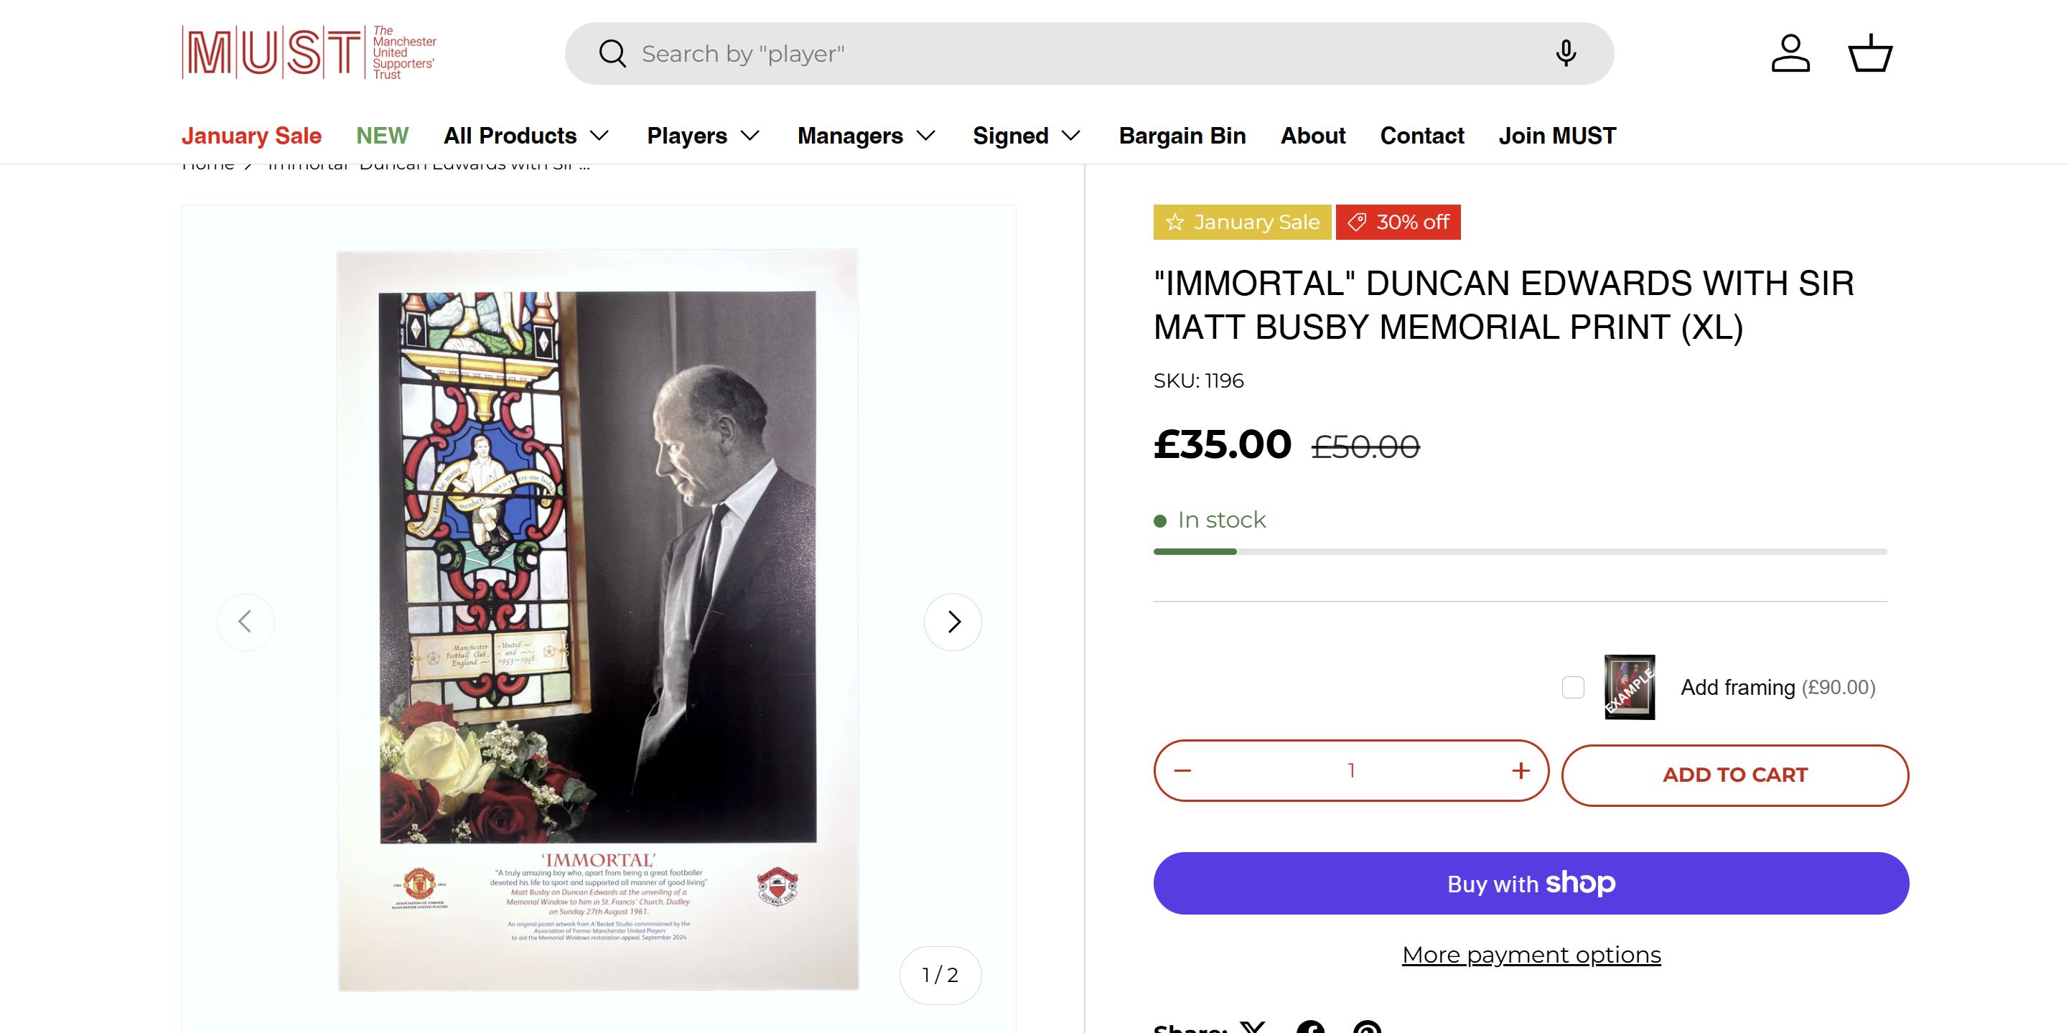Click the ADD TO CART button

1735,775
